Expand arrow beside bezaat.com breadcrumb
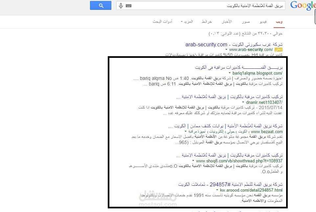The height and width of the screenshot is (212, 316). (x=186, y=131)
